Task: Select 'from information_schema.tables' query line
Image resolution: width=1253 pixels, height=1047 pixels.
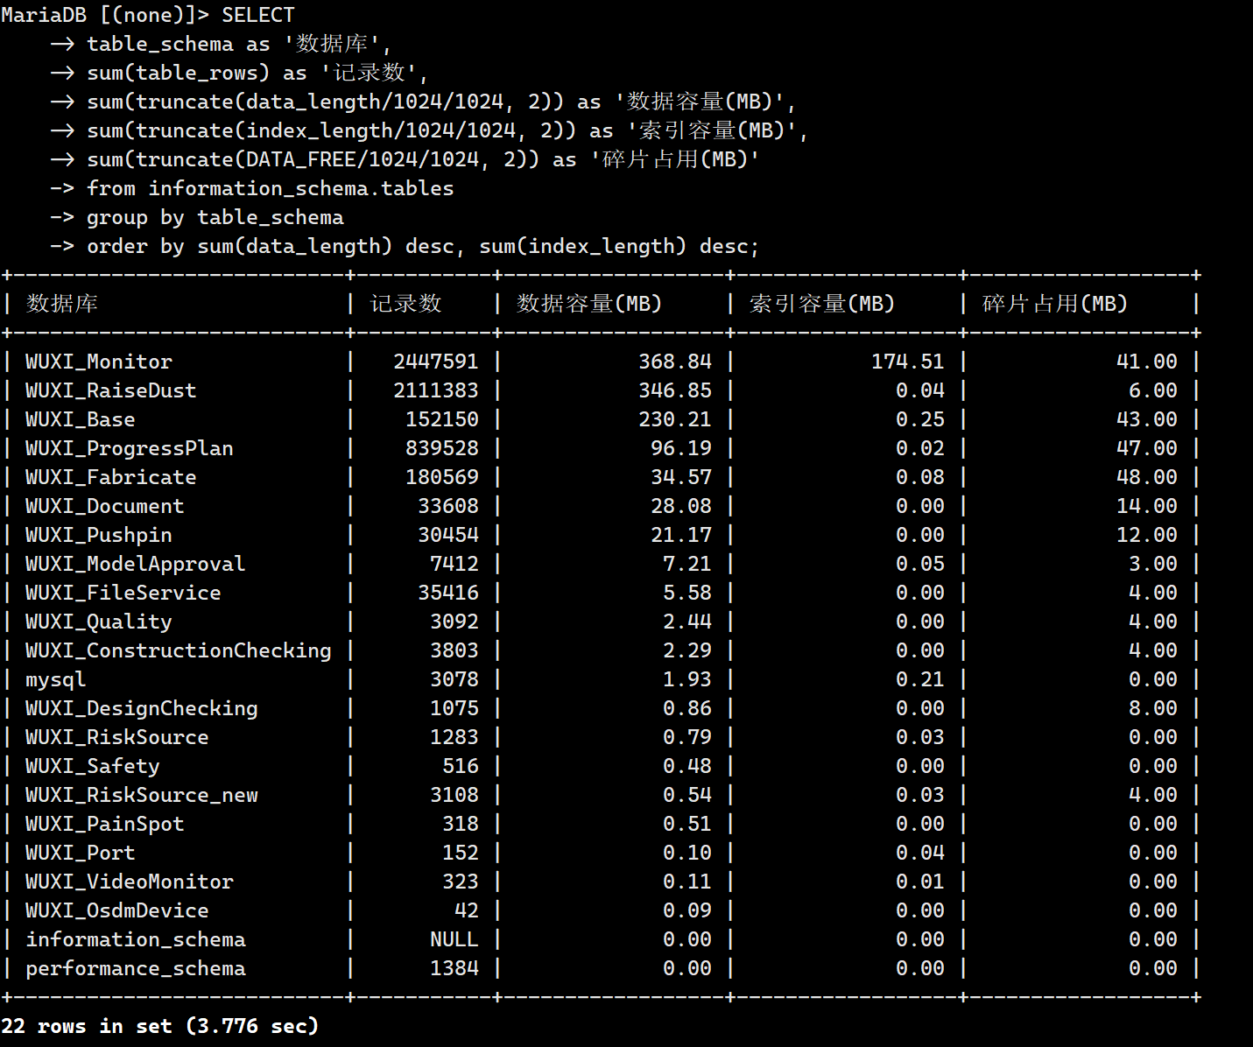Action: (270, 188)
